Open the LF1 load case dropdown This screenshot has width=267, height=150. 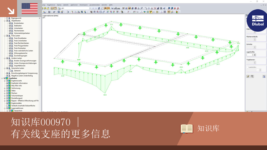90,8
